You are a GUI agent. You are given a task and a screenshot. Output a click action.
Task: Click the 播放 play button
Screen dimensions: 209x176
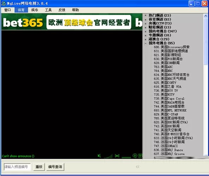[x=39, y=167]
